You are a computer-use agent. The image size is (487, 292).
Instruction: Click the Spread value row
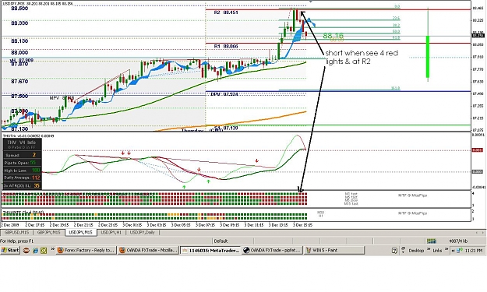(22, 155)
